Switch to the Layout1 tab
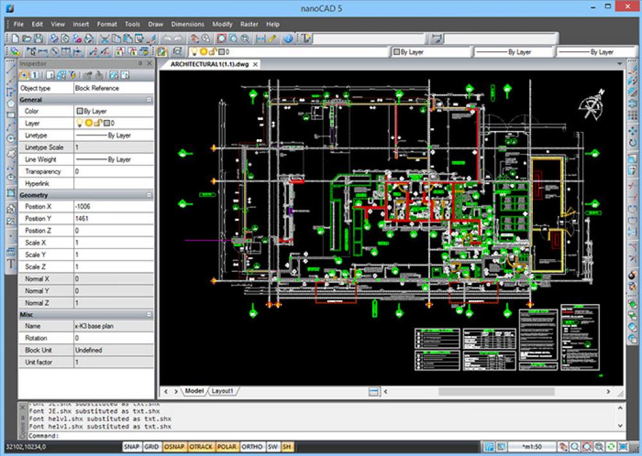Image resolution: width=642 pixels, height=456 pixels. (x=223, y=390)
